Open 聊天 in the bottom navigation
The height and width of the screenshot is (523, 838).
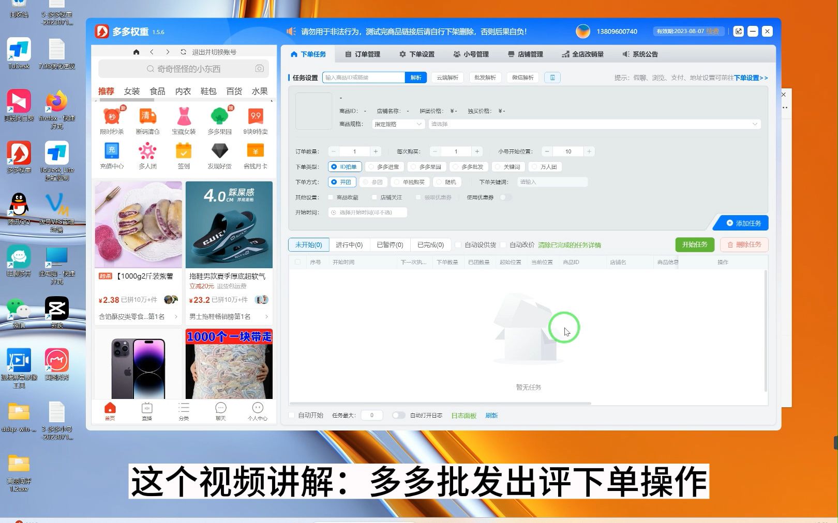pos(221,411)
